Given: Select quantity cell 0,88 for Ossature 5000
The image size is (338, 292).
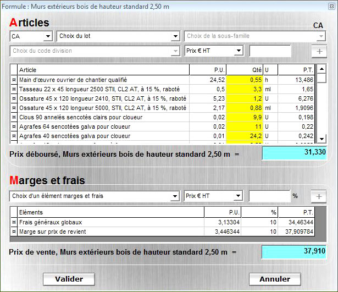Looking at the screenshot, I should [245, 108].
